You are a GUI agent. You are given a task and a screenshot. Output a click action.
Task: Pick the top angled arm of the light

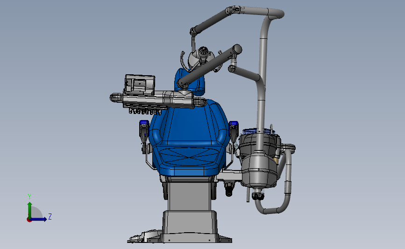211,21
